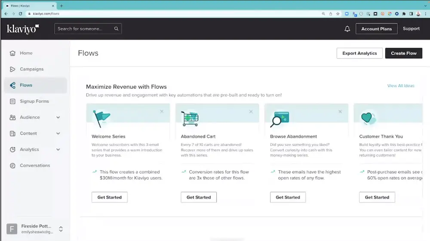Click the Customer Thank You heart icon

pos(367,118)
